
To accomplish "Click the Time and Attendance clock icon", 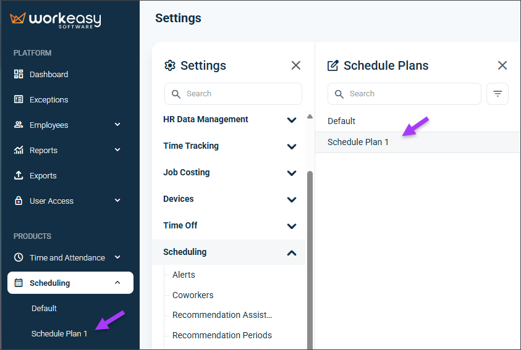I will point(19,257).
